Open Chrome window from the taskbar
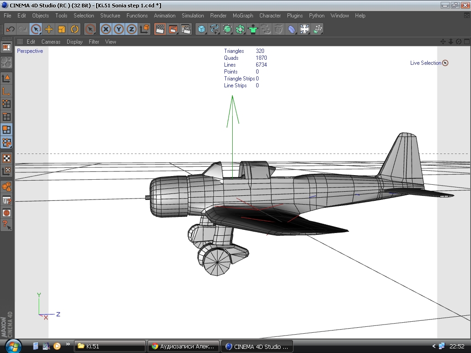Image resolution: width=471 pixels, height=353 pixels. point(184,346)
